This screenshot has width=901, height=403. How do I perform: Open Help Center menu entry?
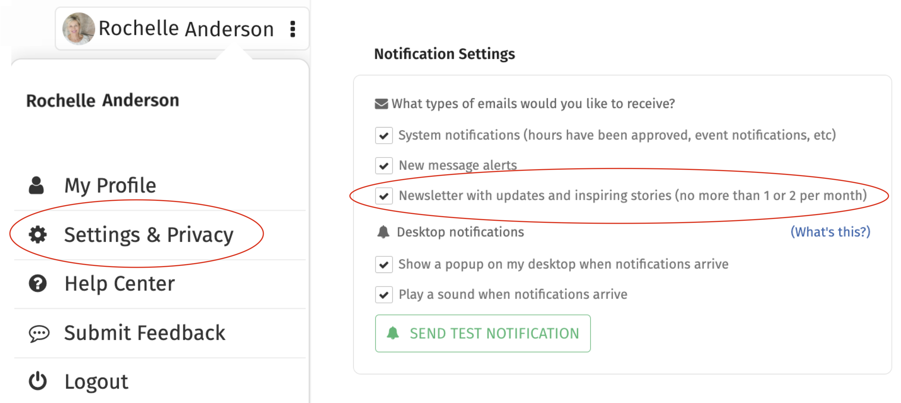point(160,284)
